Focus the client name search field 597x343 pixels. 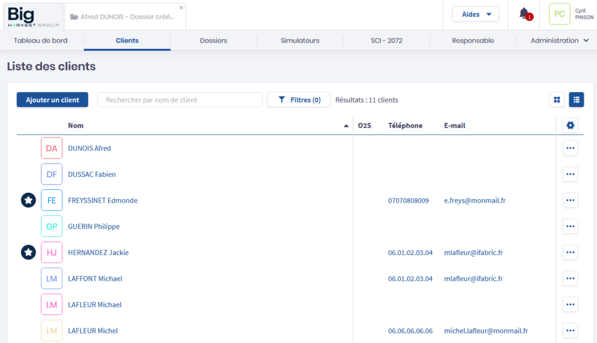180,100
